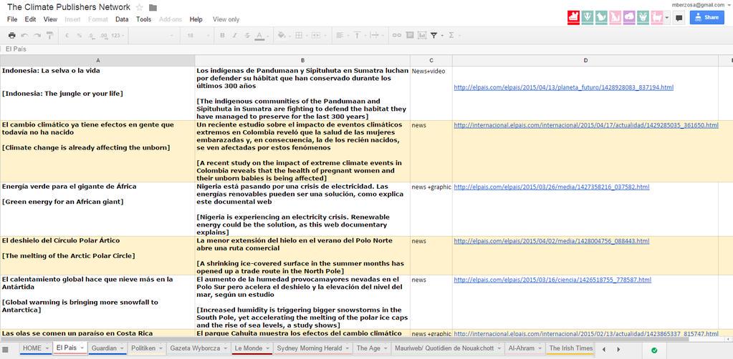The image size is (733, 359).
Task: Click the move-to-folder icon by title
Action: (x=153, y=7)
